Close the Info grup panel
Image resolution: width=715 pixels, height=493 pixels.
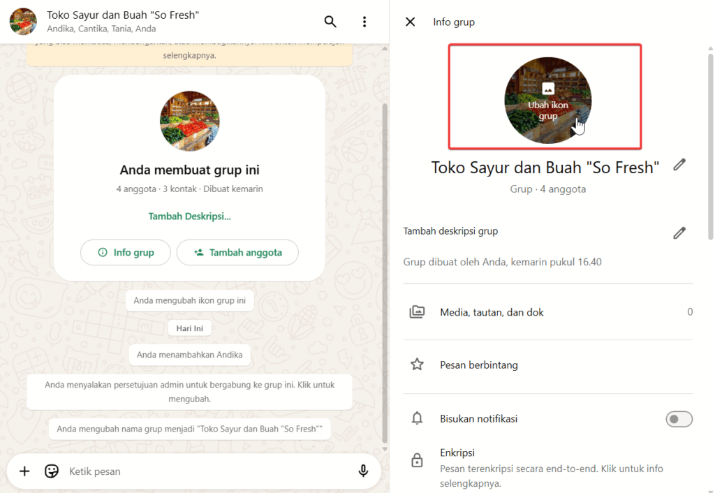click(x=411, y=22)
